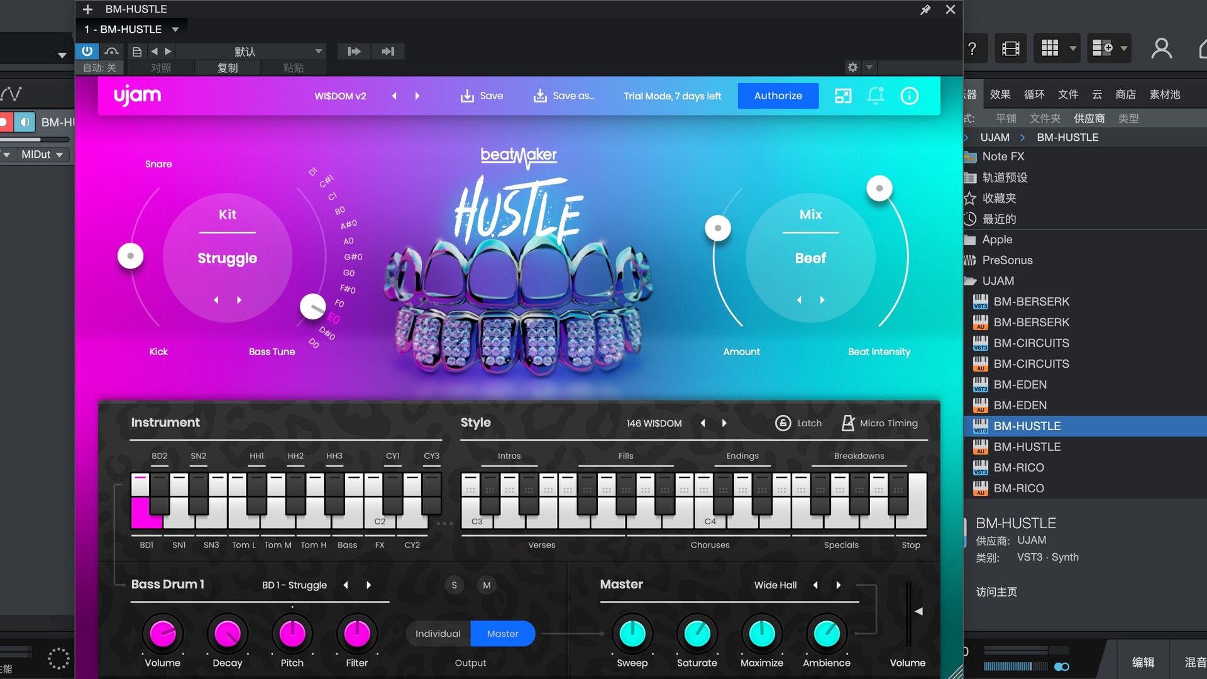1207x679 pixels.
Task: Select previous BD 1 - Struggle sample
Action: pos(346,585)
